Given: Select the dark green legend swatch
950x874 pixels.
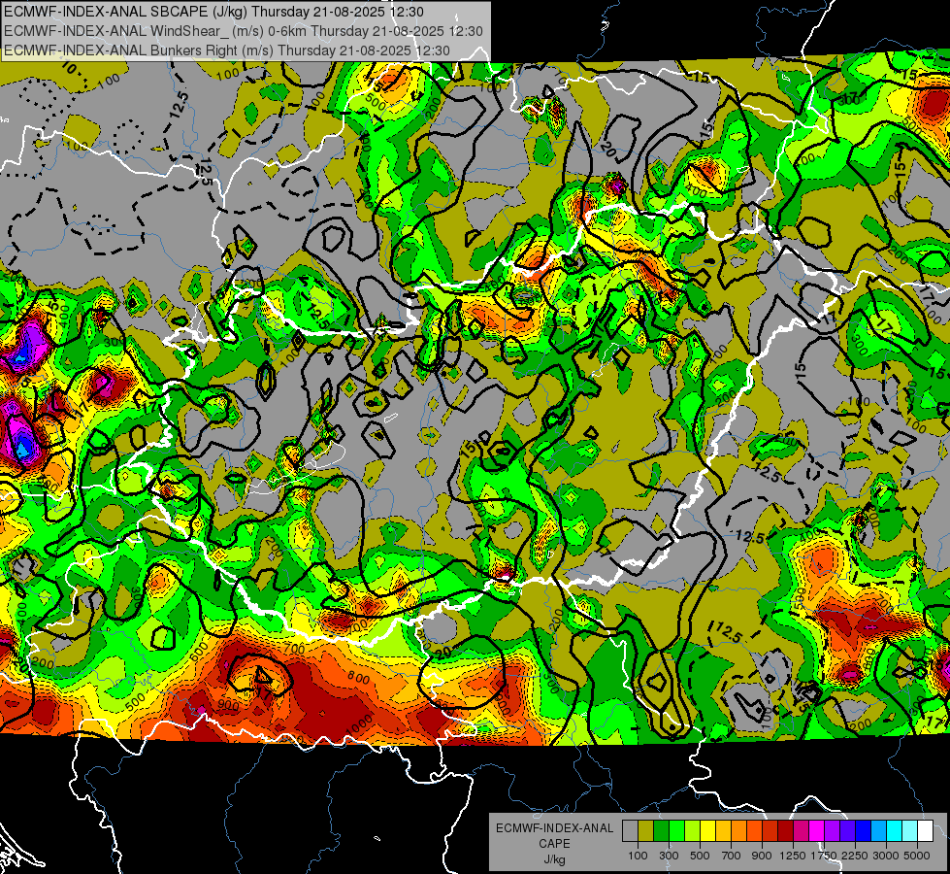Looking at the screenshot, I should 661,831.
